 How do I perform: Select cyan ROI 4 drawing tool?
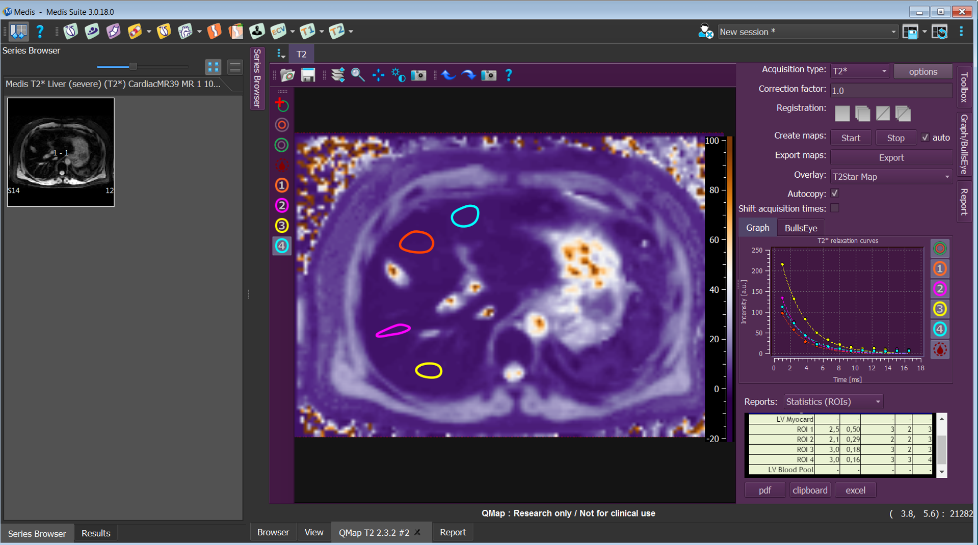[x=282, y=246]
